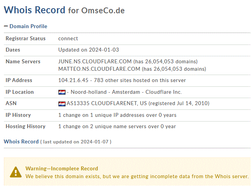Click the Netherlands flag in IP Location row
The image size is (251, 186).
pyautogui.click(x=62, y=92)
